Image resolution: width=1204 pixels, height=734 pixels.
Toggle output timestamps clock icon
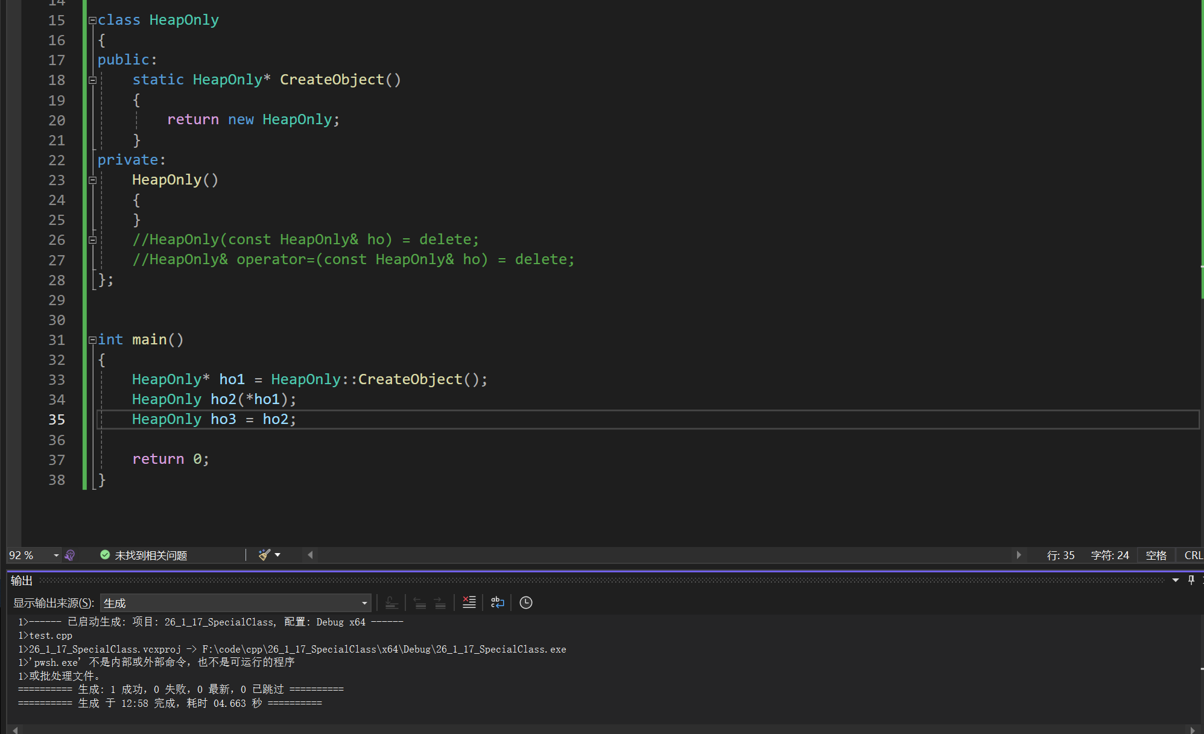point(525,603)
